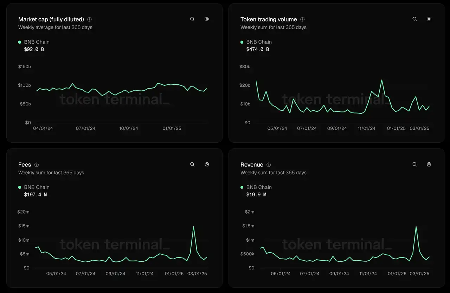
Task: Open settings gear on Market cap chart
Action: click(207, 19)
